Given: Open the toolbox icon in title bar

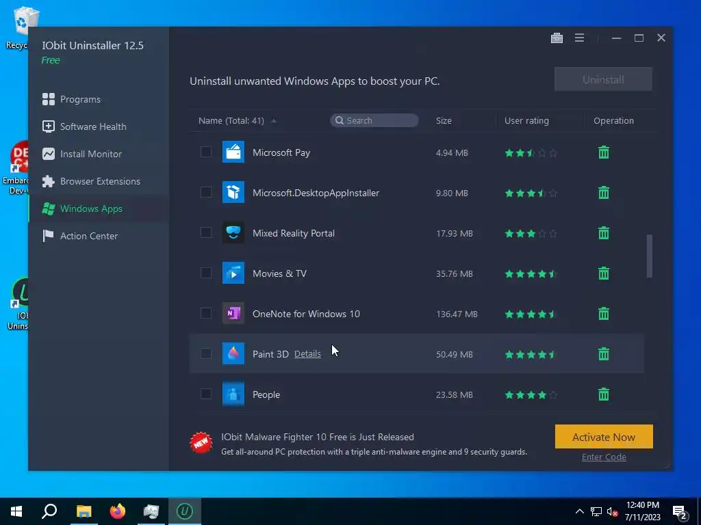Looking at the screenshot, I should point(557,38).
